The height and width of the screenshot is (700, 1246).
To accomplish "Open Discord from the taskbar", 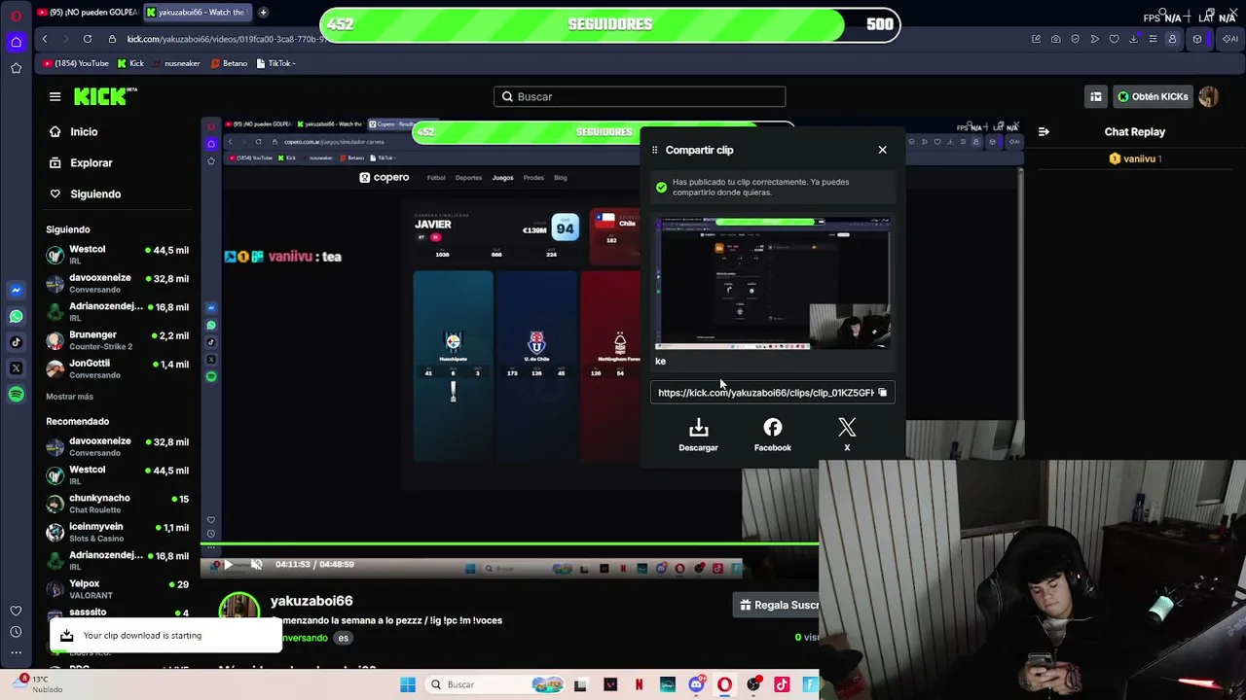I will click(x=696, y=684).
